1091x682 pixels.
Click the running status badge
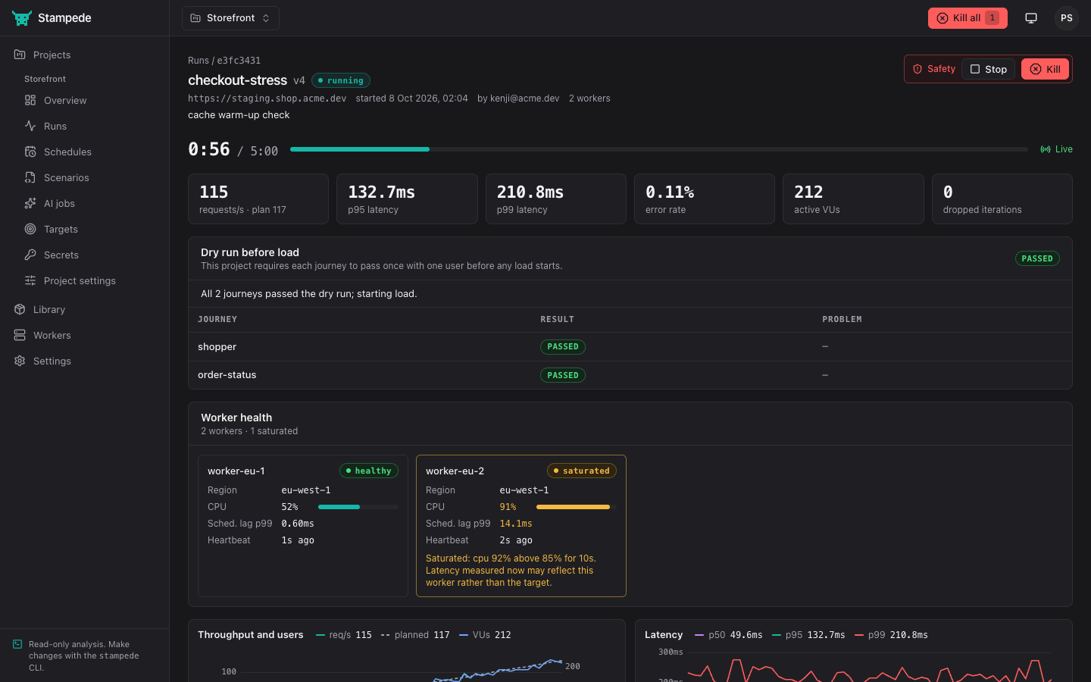pos(341,80)
